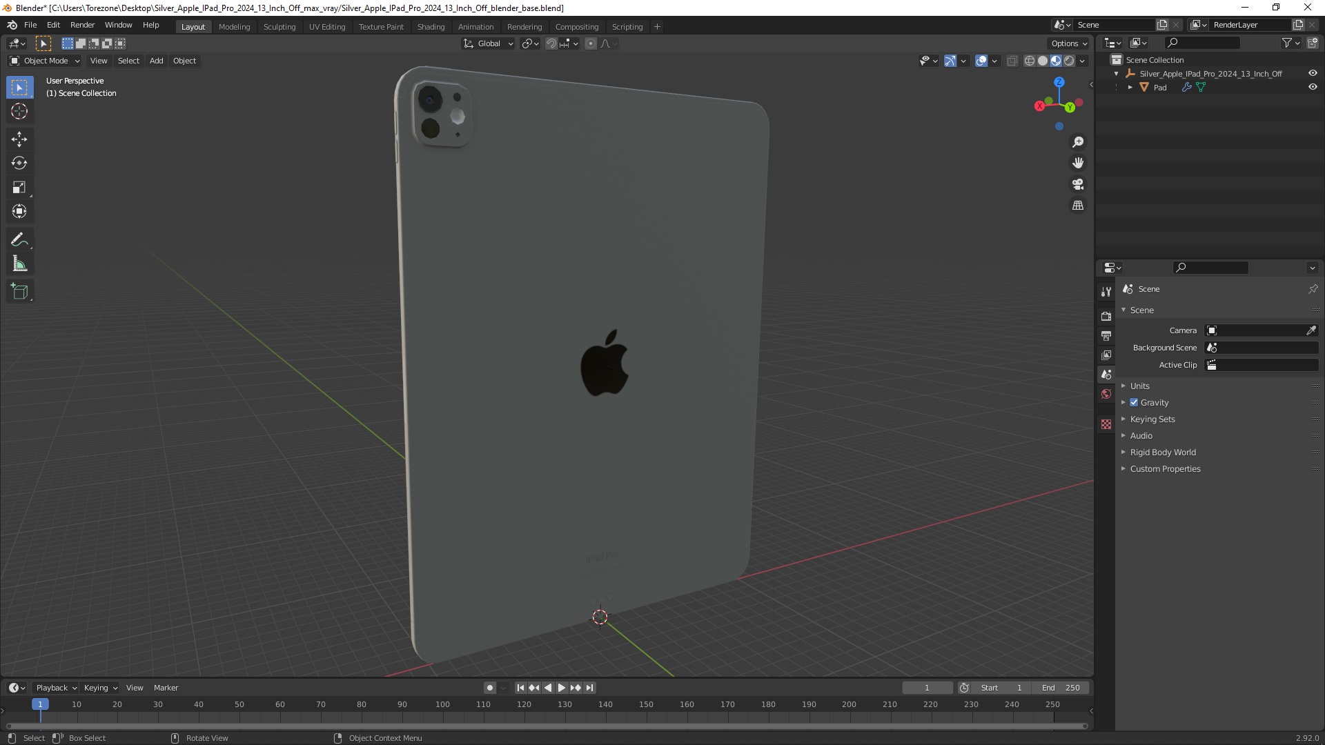
Task: Select the Annotate pencil tool
Action: (x=19, y=240)
